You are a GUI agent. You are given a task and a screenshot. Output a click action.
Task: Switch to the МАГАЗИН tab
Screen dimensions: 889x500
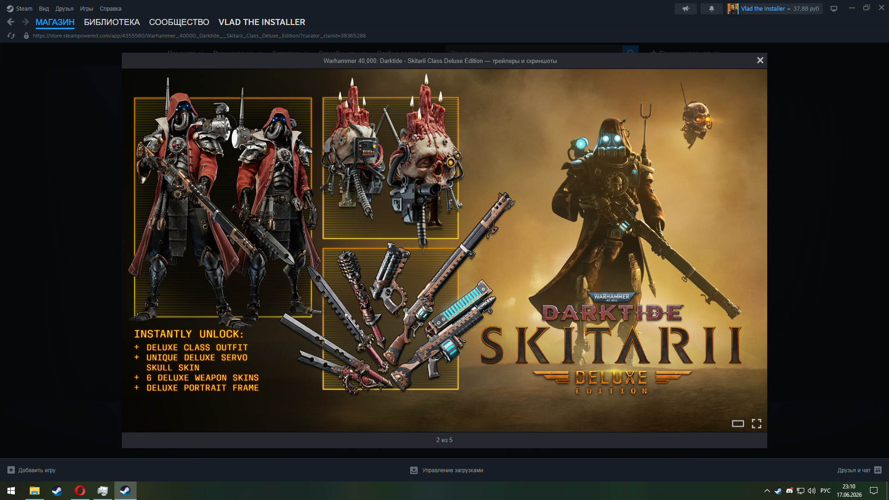pyautogui.click(x=55, y=22)
